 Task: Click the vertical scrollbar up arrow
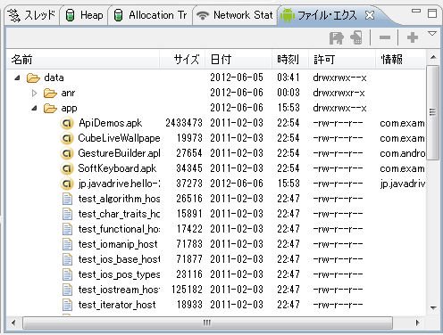point(433,57)
